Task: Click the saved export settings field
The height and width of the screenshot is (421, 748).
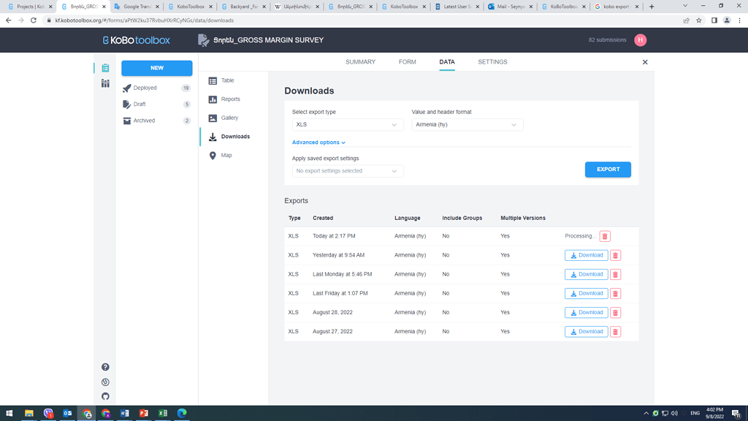Action: coord(348,170)
